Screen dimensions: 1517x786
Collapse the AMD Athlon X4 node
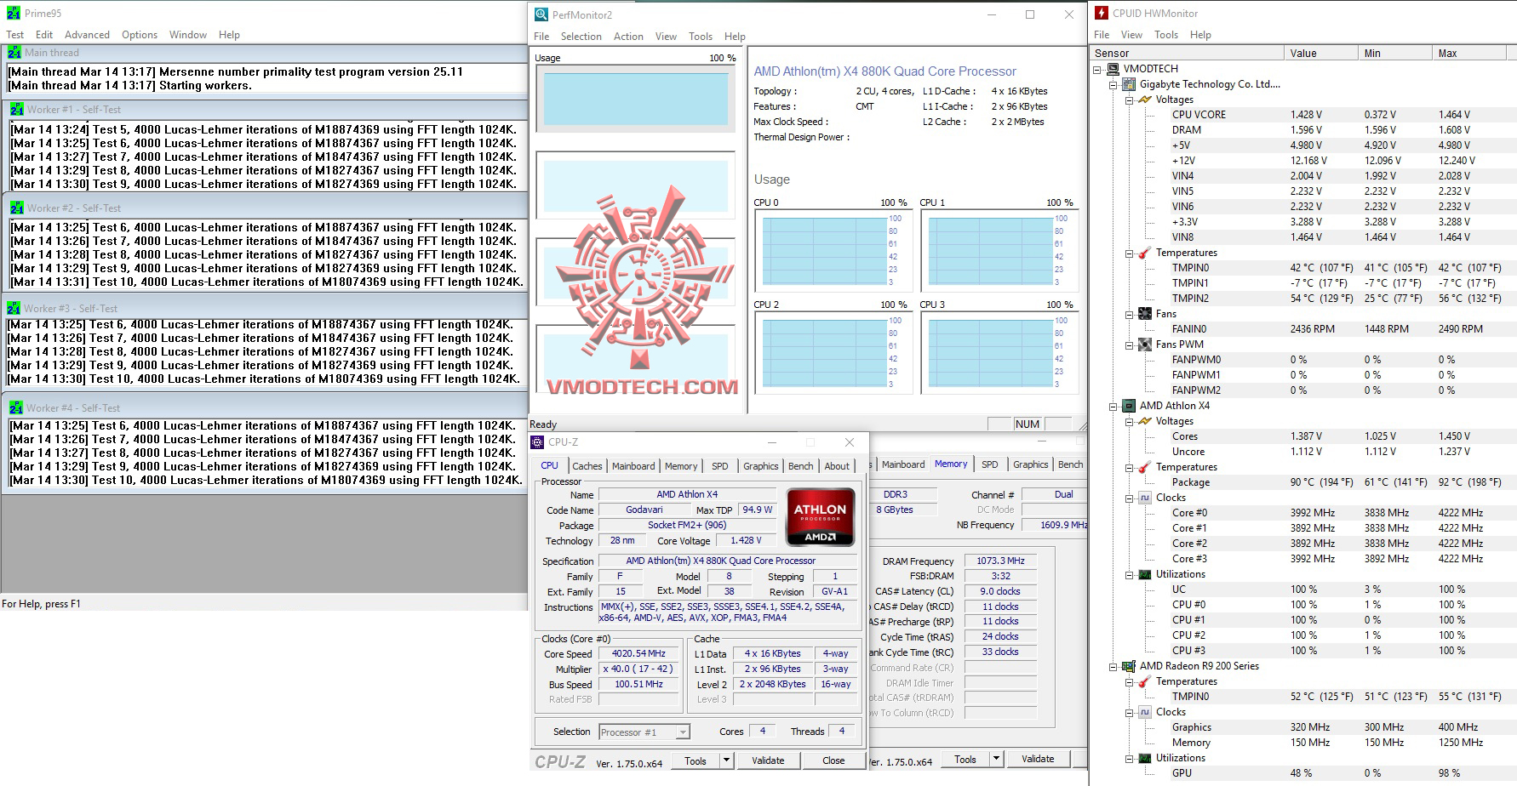click(1113, 406)
